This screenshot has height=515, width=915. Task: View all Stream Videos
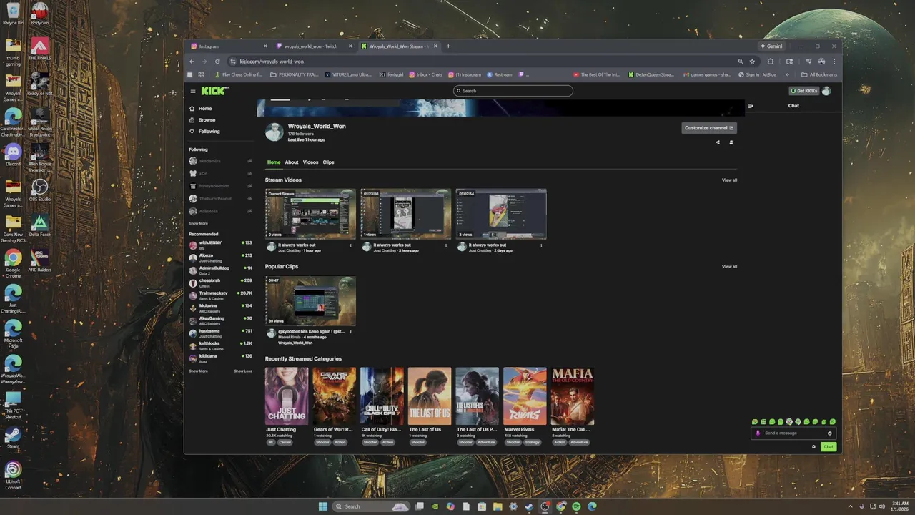pyautogui.click(x=729, y=180)
